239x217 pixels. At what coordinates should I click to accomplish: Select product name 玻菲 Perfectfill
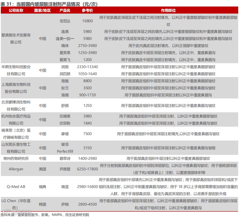click(x=65, y=148)
